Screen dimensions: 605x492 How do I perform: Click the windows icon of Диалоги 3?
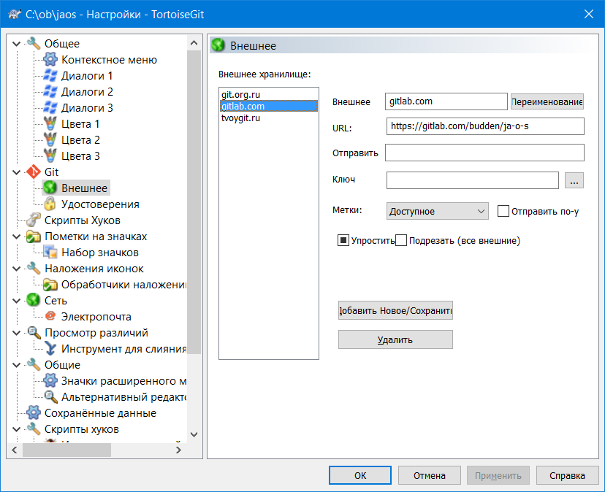pyautogui.click(x=50, y=108)
